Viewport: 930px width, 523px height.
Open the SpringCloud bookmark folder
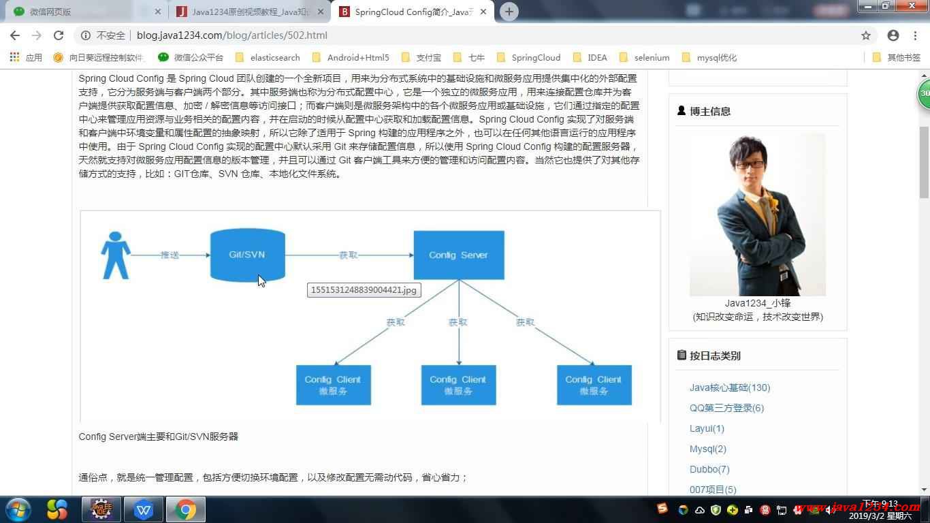529,57
